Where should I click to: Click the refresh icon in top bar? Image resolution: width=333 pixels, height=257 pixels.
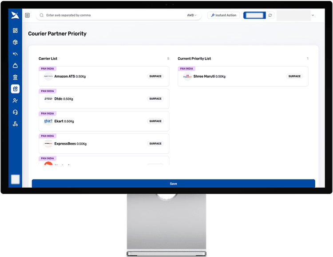pyautogui.click(x=270, y=15)
